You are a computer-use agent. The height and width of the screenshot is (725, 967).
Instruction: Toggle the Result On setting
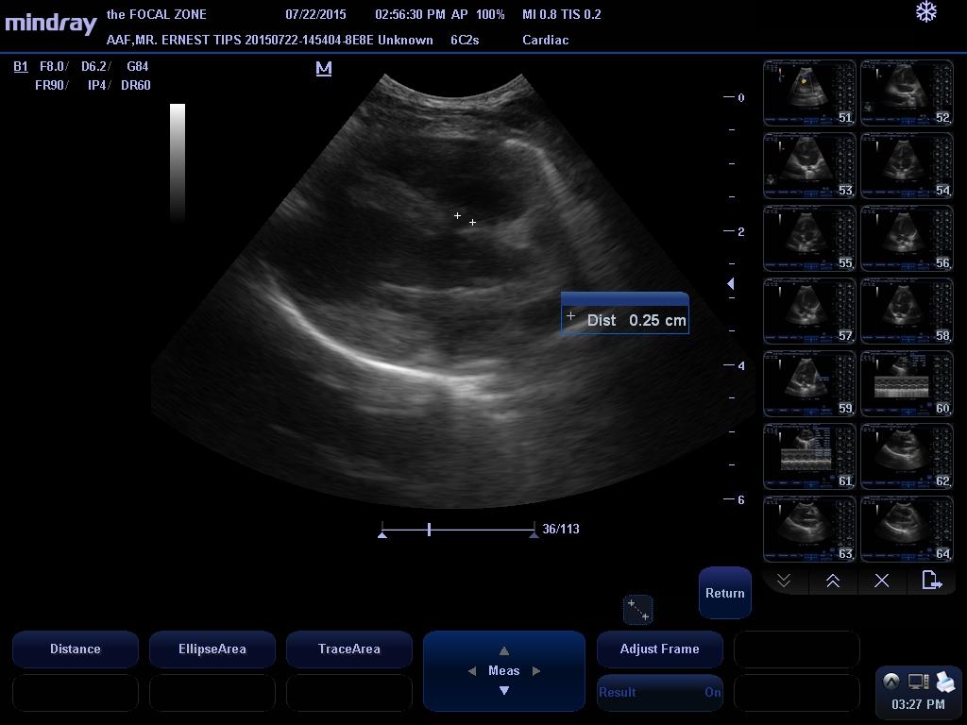pyautogui.click(x=659, y=692)
